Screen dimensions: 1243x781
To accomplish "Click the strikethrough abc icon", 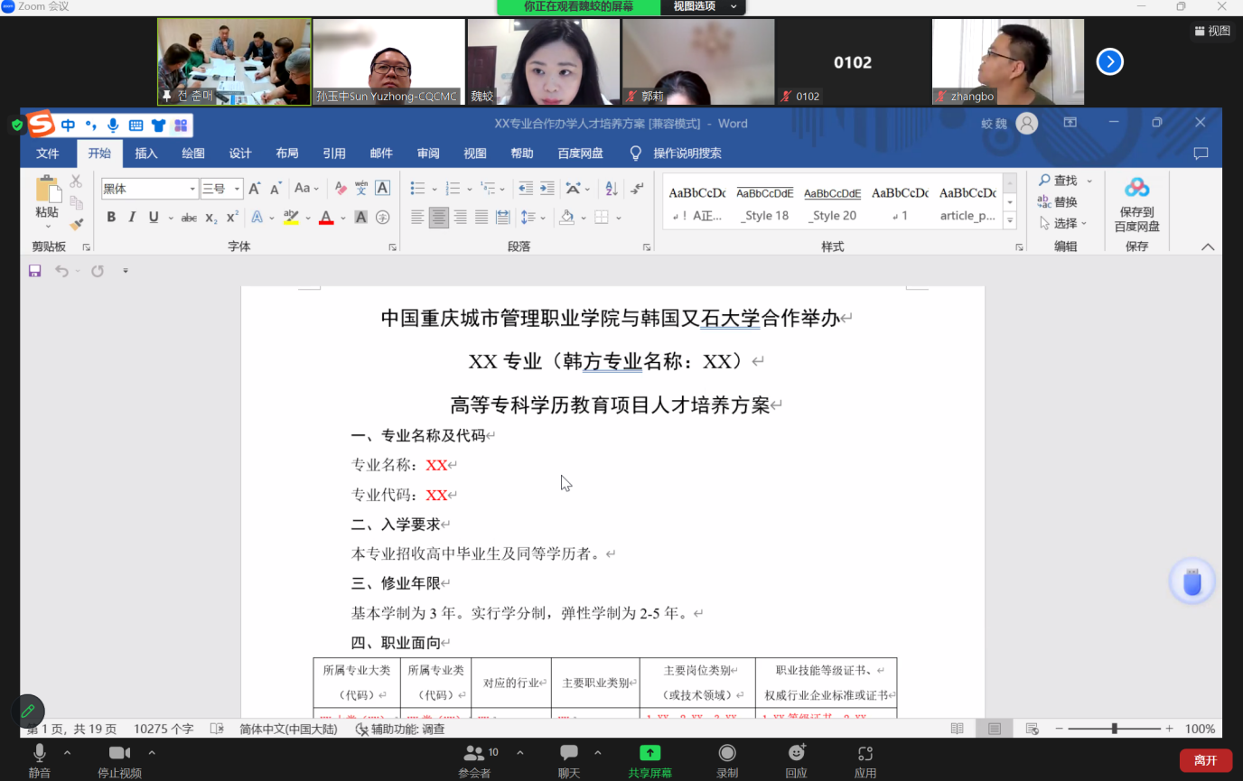I will pos(189,218).
